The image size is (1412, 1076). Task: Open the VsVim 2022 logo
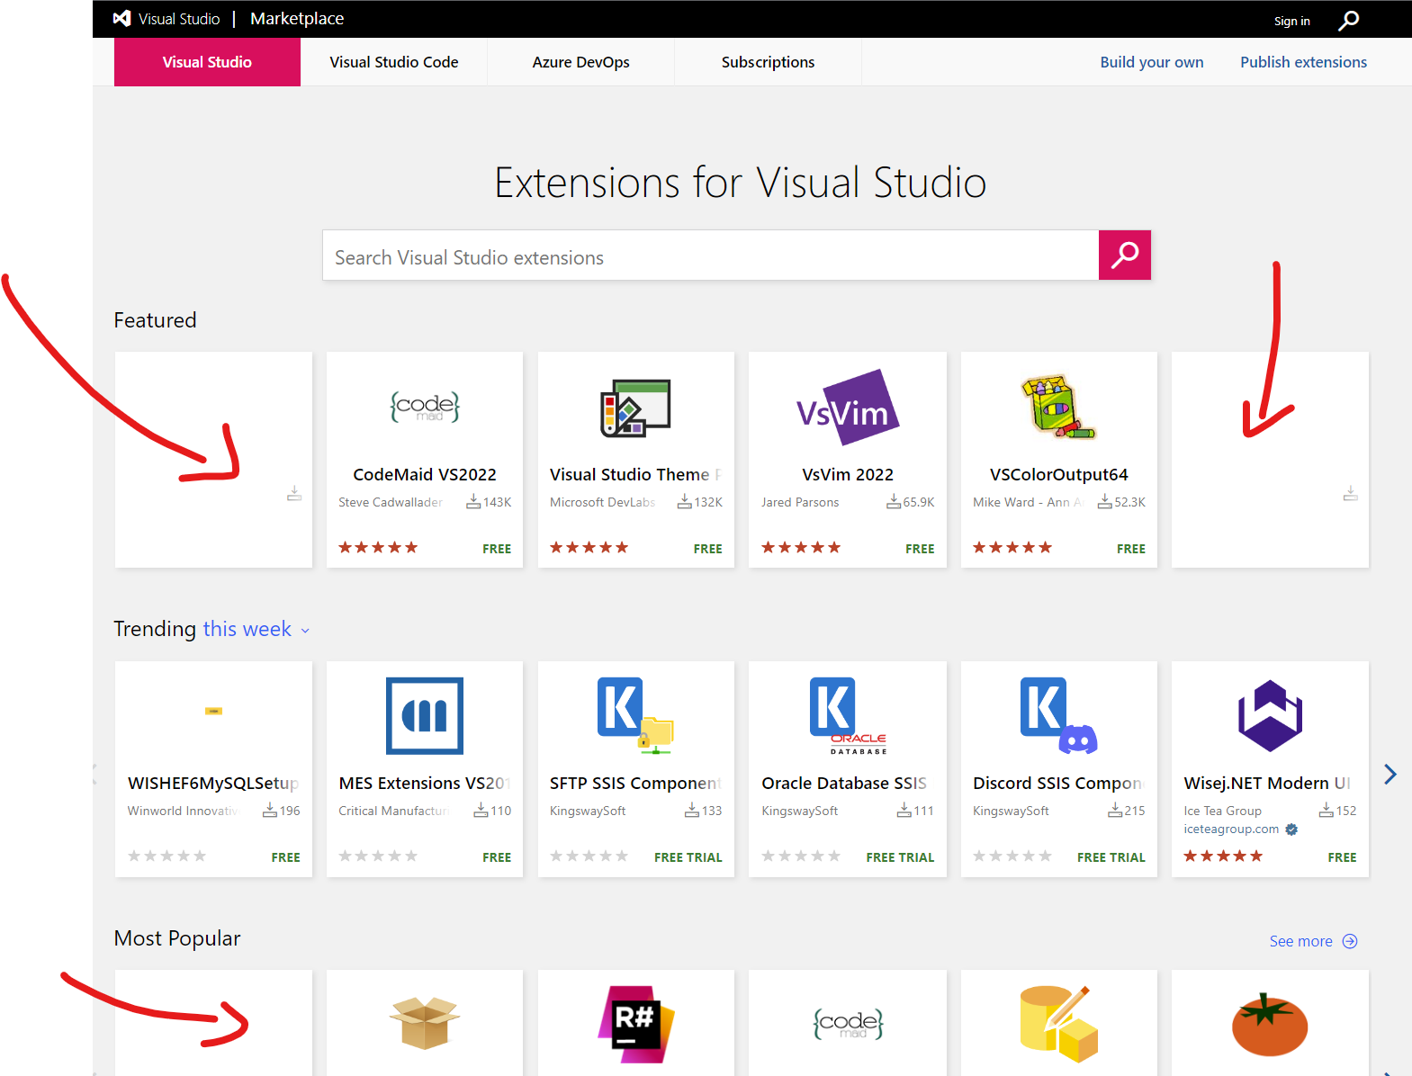pos(848,408)
